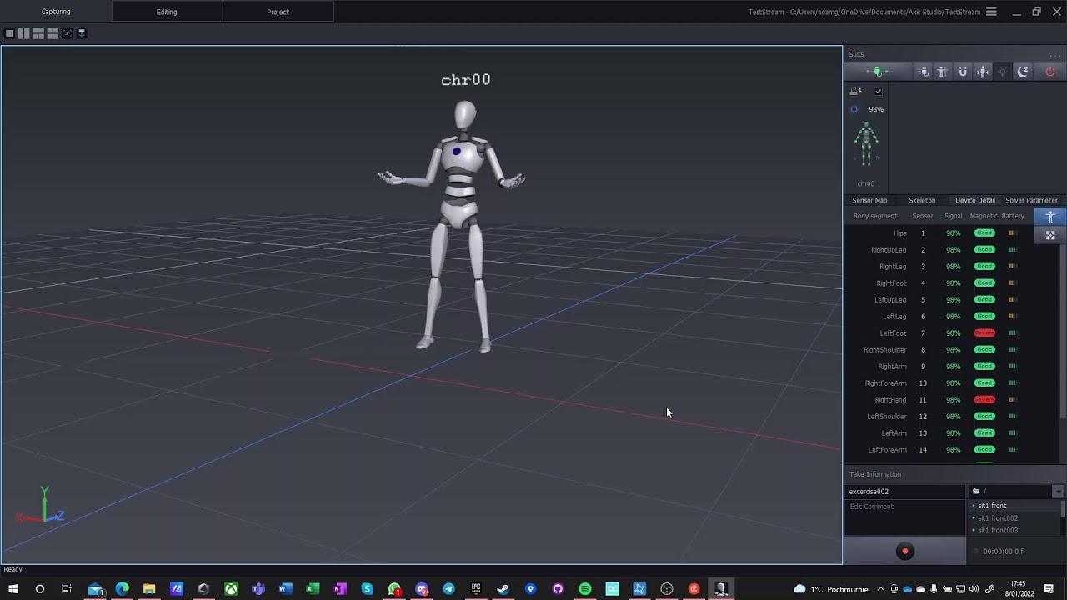
Task: Select the chr00 suit thumbnail
Action: coord(866,144)
